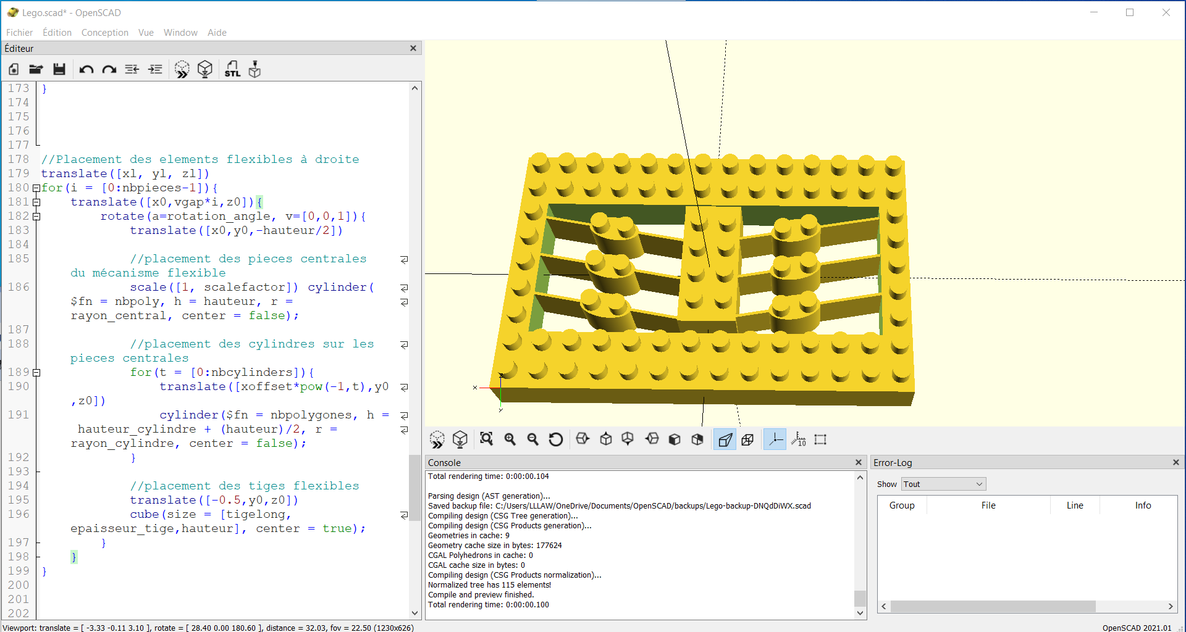The width and height of the screenshot is (1186, 632).
Task: Sort Error-Log by File column
Action: 988,505
